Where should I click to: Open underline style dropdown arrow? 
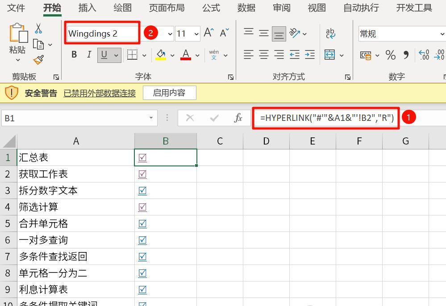[x=116, y=55]
